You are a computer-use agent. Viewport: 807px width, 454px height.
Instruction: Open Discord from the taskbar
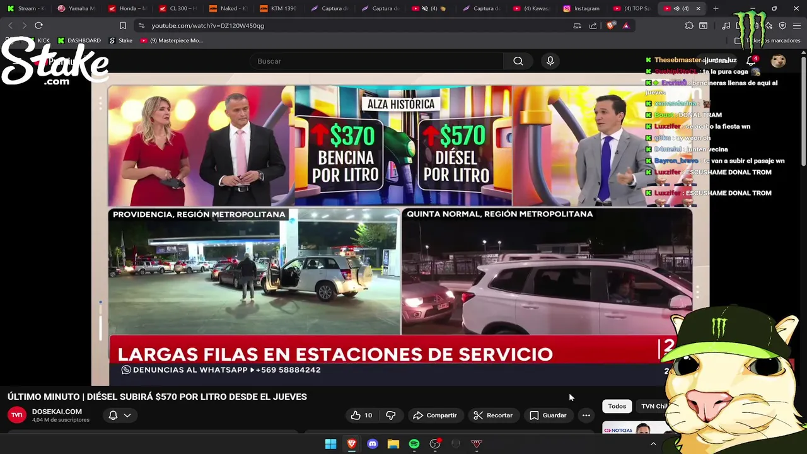(x=373, y=444)
